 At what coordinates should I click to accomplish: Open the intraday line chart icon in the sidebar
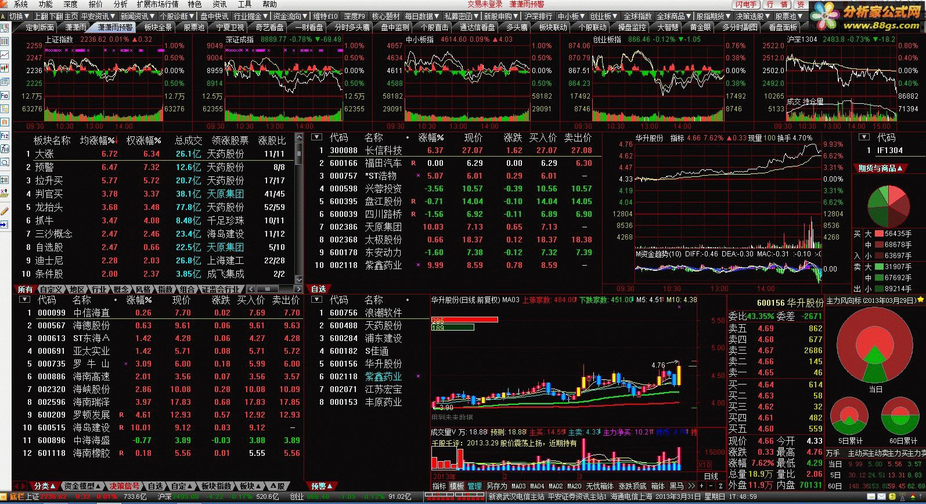click(x=4, y=55)
